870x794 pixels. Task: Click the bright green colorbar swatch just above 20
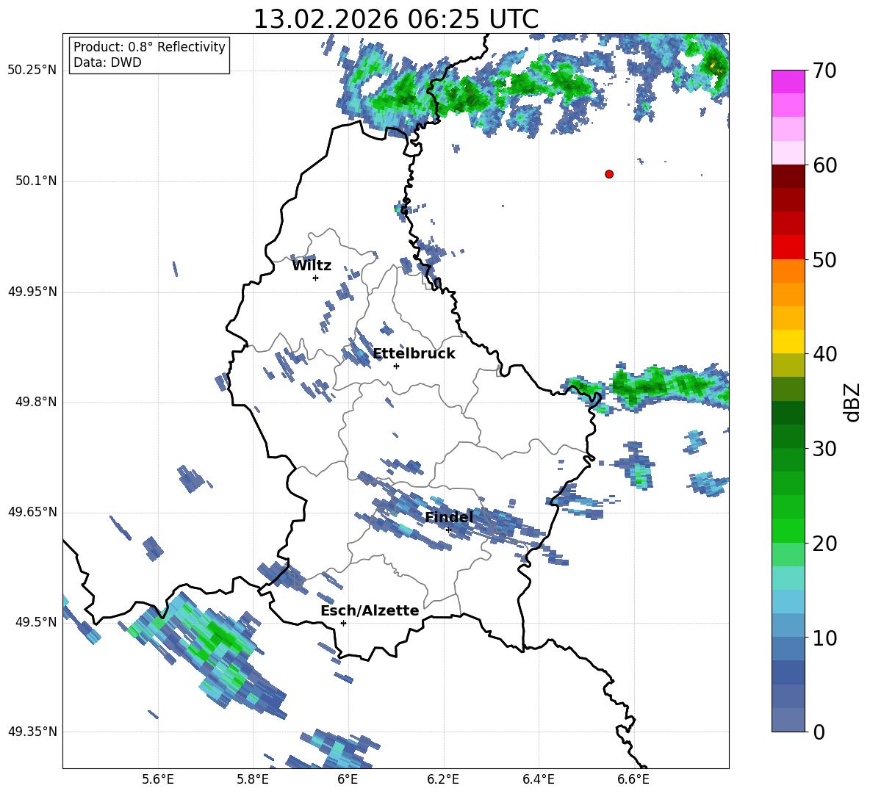(788, 530)
